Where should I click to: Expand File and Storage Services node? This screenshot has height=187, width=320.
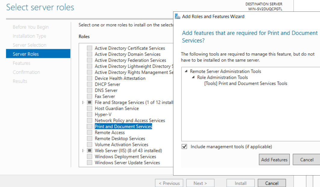click(83, 102)
